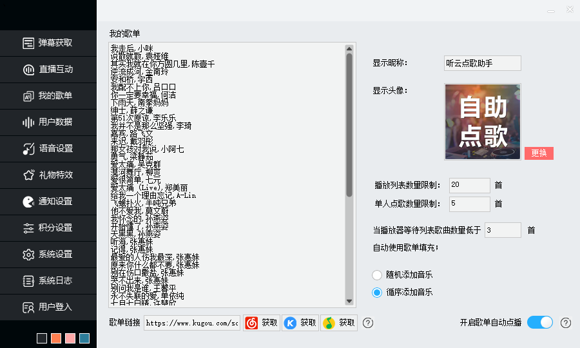The height and width of the screenshot is (348, 580).
Task: Select 循序添加音乐 radio option
Action: click(377, 292)
